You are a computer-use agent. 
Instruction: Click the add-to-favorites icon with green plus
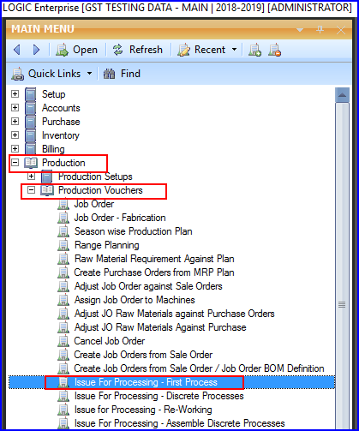pos(254,50)
